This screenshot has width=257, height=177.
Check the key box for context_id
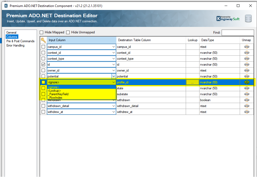coord(43,52)
